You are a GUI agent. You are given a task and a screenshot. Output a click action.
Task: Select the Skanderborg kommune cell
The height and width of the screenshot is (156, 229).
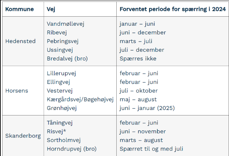(x=23, y=136)
